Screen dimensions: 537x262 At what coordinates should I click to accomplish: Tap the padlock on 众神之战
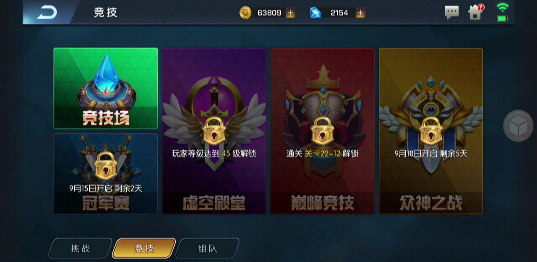(431, 131)
